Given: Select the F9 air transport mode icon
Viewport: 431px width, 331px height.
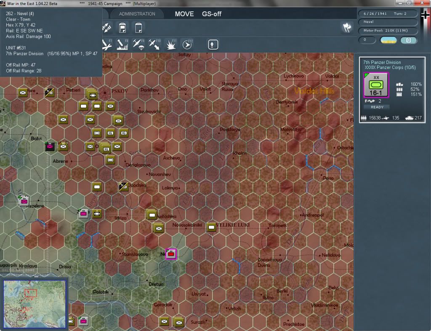Looking at the screenshot, I should point(138,45).
